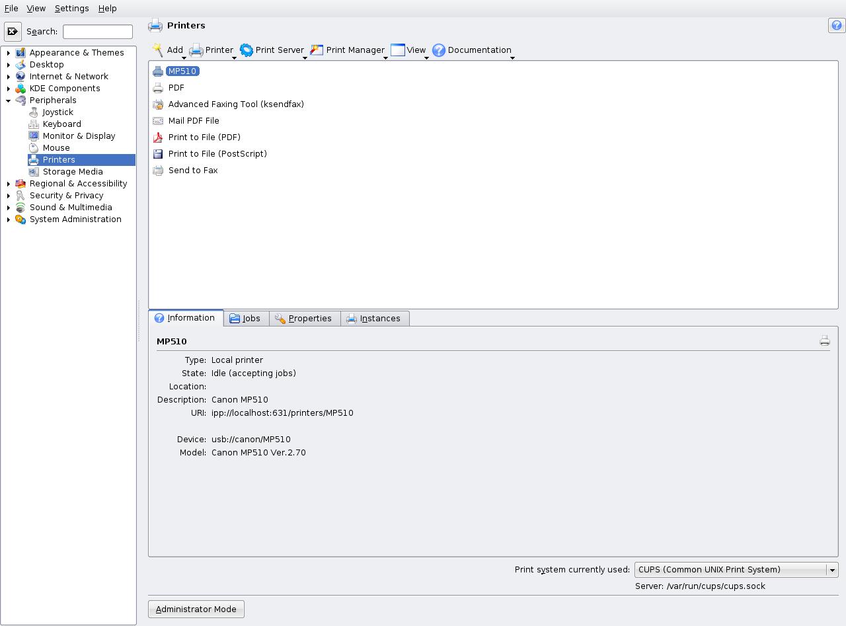Click the Appearance & Themes category icon

pyautogui.click(x=20, y=52)
